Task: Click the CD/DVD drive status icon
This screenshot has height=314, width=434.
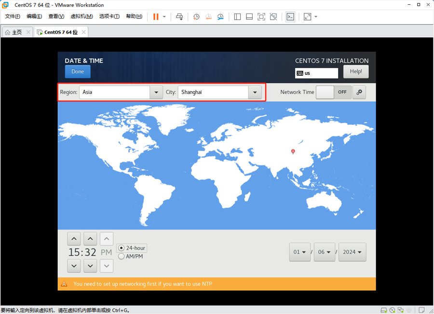Action: point(392,310)
